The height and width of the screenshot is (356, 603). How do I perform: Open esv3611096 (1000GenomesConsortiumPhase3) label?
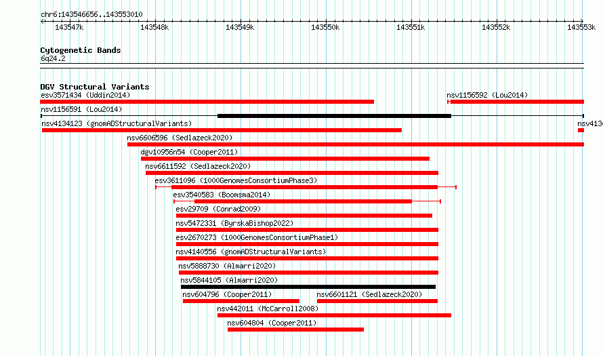[236, 180]
